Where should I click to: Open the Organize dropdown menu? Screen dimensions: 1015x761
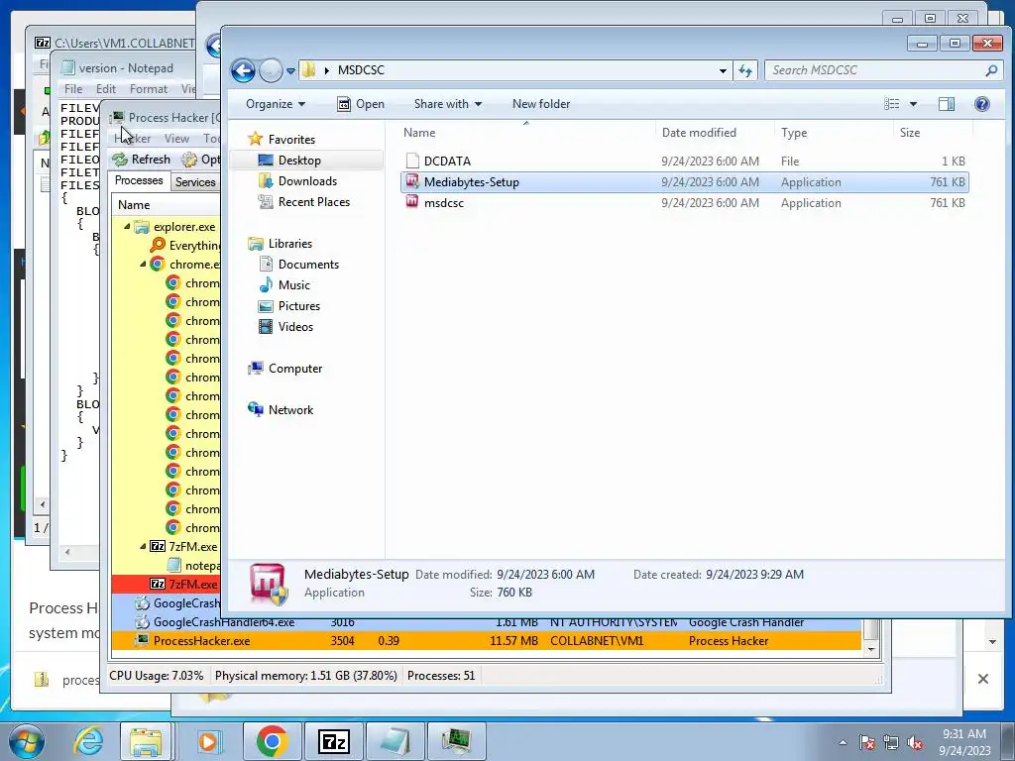276,103
